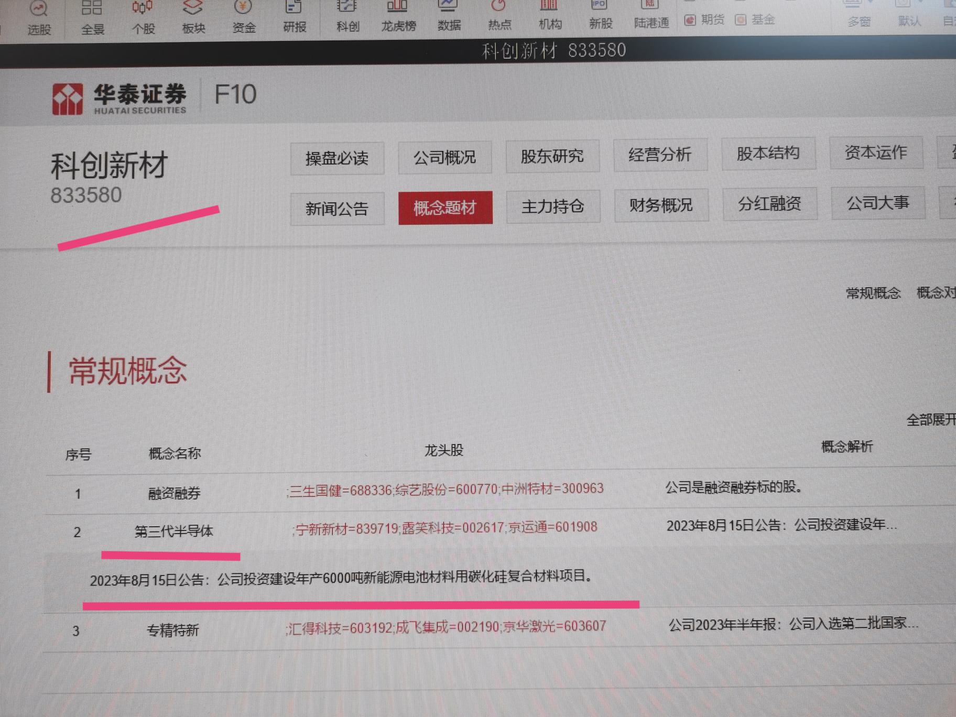Toggle the 期货 futures option
The image size is (956, 717).
point(704,20)
